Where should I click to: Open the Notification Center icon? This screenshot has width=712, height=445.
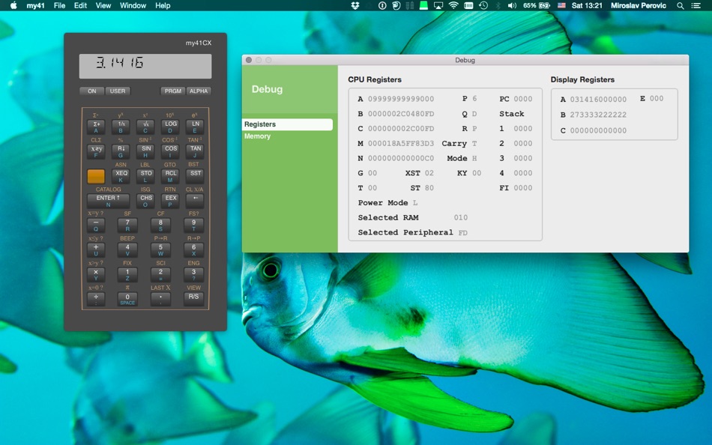click(x=696, y=5)
